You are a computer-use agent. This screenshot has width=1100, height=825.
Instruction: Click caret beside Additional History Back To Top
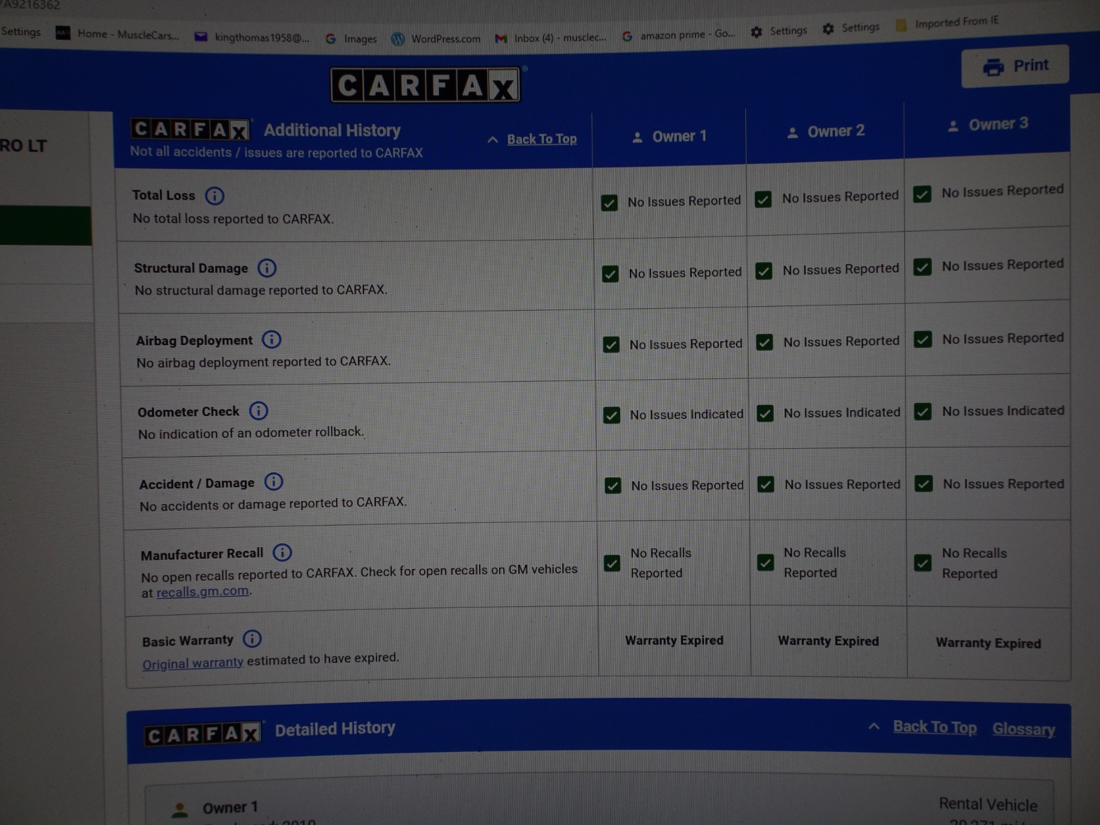[x=492, y=140]
